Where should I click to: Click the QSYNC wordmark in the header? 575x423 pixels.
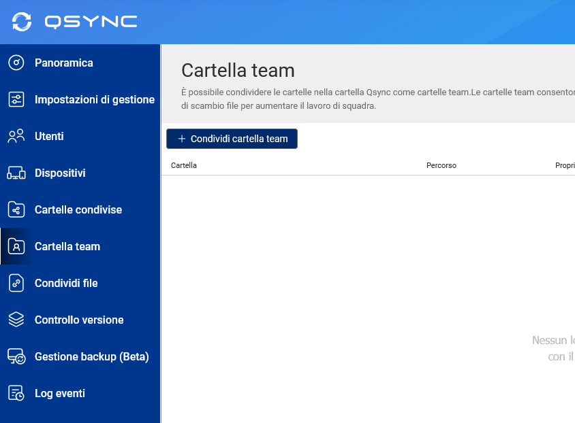91,22
